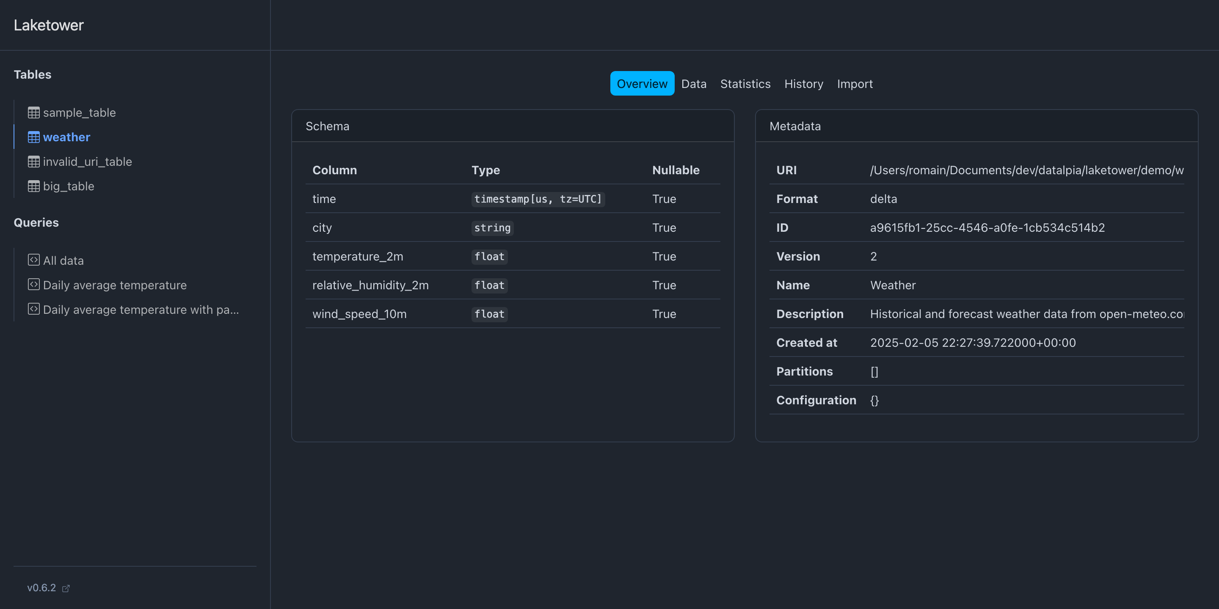1219x609 pixels.
Task: Go to the History tab
Action: point(803,84)
